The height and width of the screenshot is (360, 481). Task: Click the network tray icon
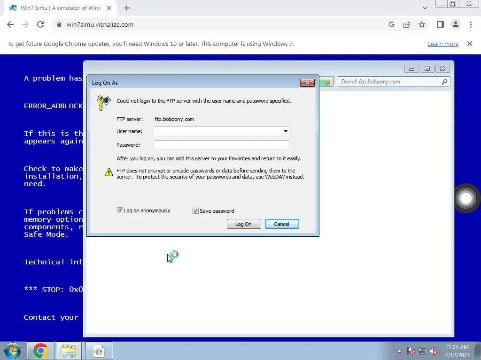(x=422, y=351)
